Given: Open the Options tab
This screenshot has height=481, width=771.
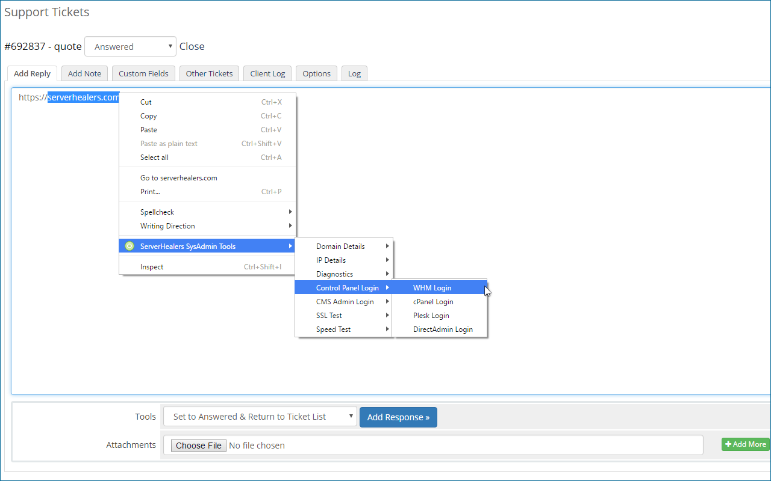Looking at the screenshot, I should coord(316,73).
